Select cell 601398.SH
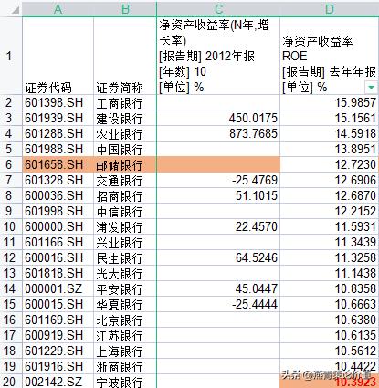 coord(58,102)
